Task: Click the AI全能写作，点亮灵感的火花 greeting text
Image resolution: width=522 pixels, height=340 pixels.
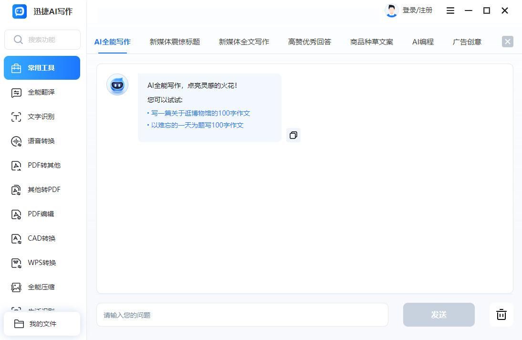Action: 192,85
